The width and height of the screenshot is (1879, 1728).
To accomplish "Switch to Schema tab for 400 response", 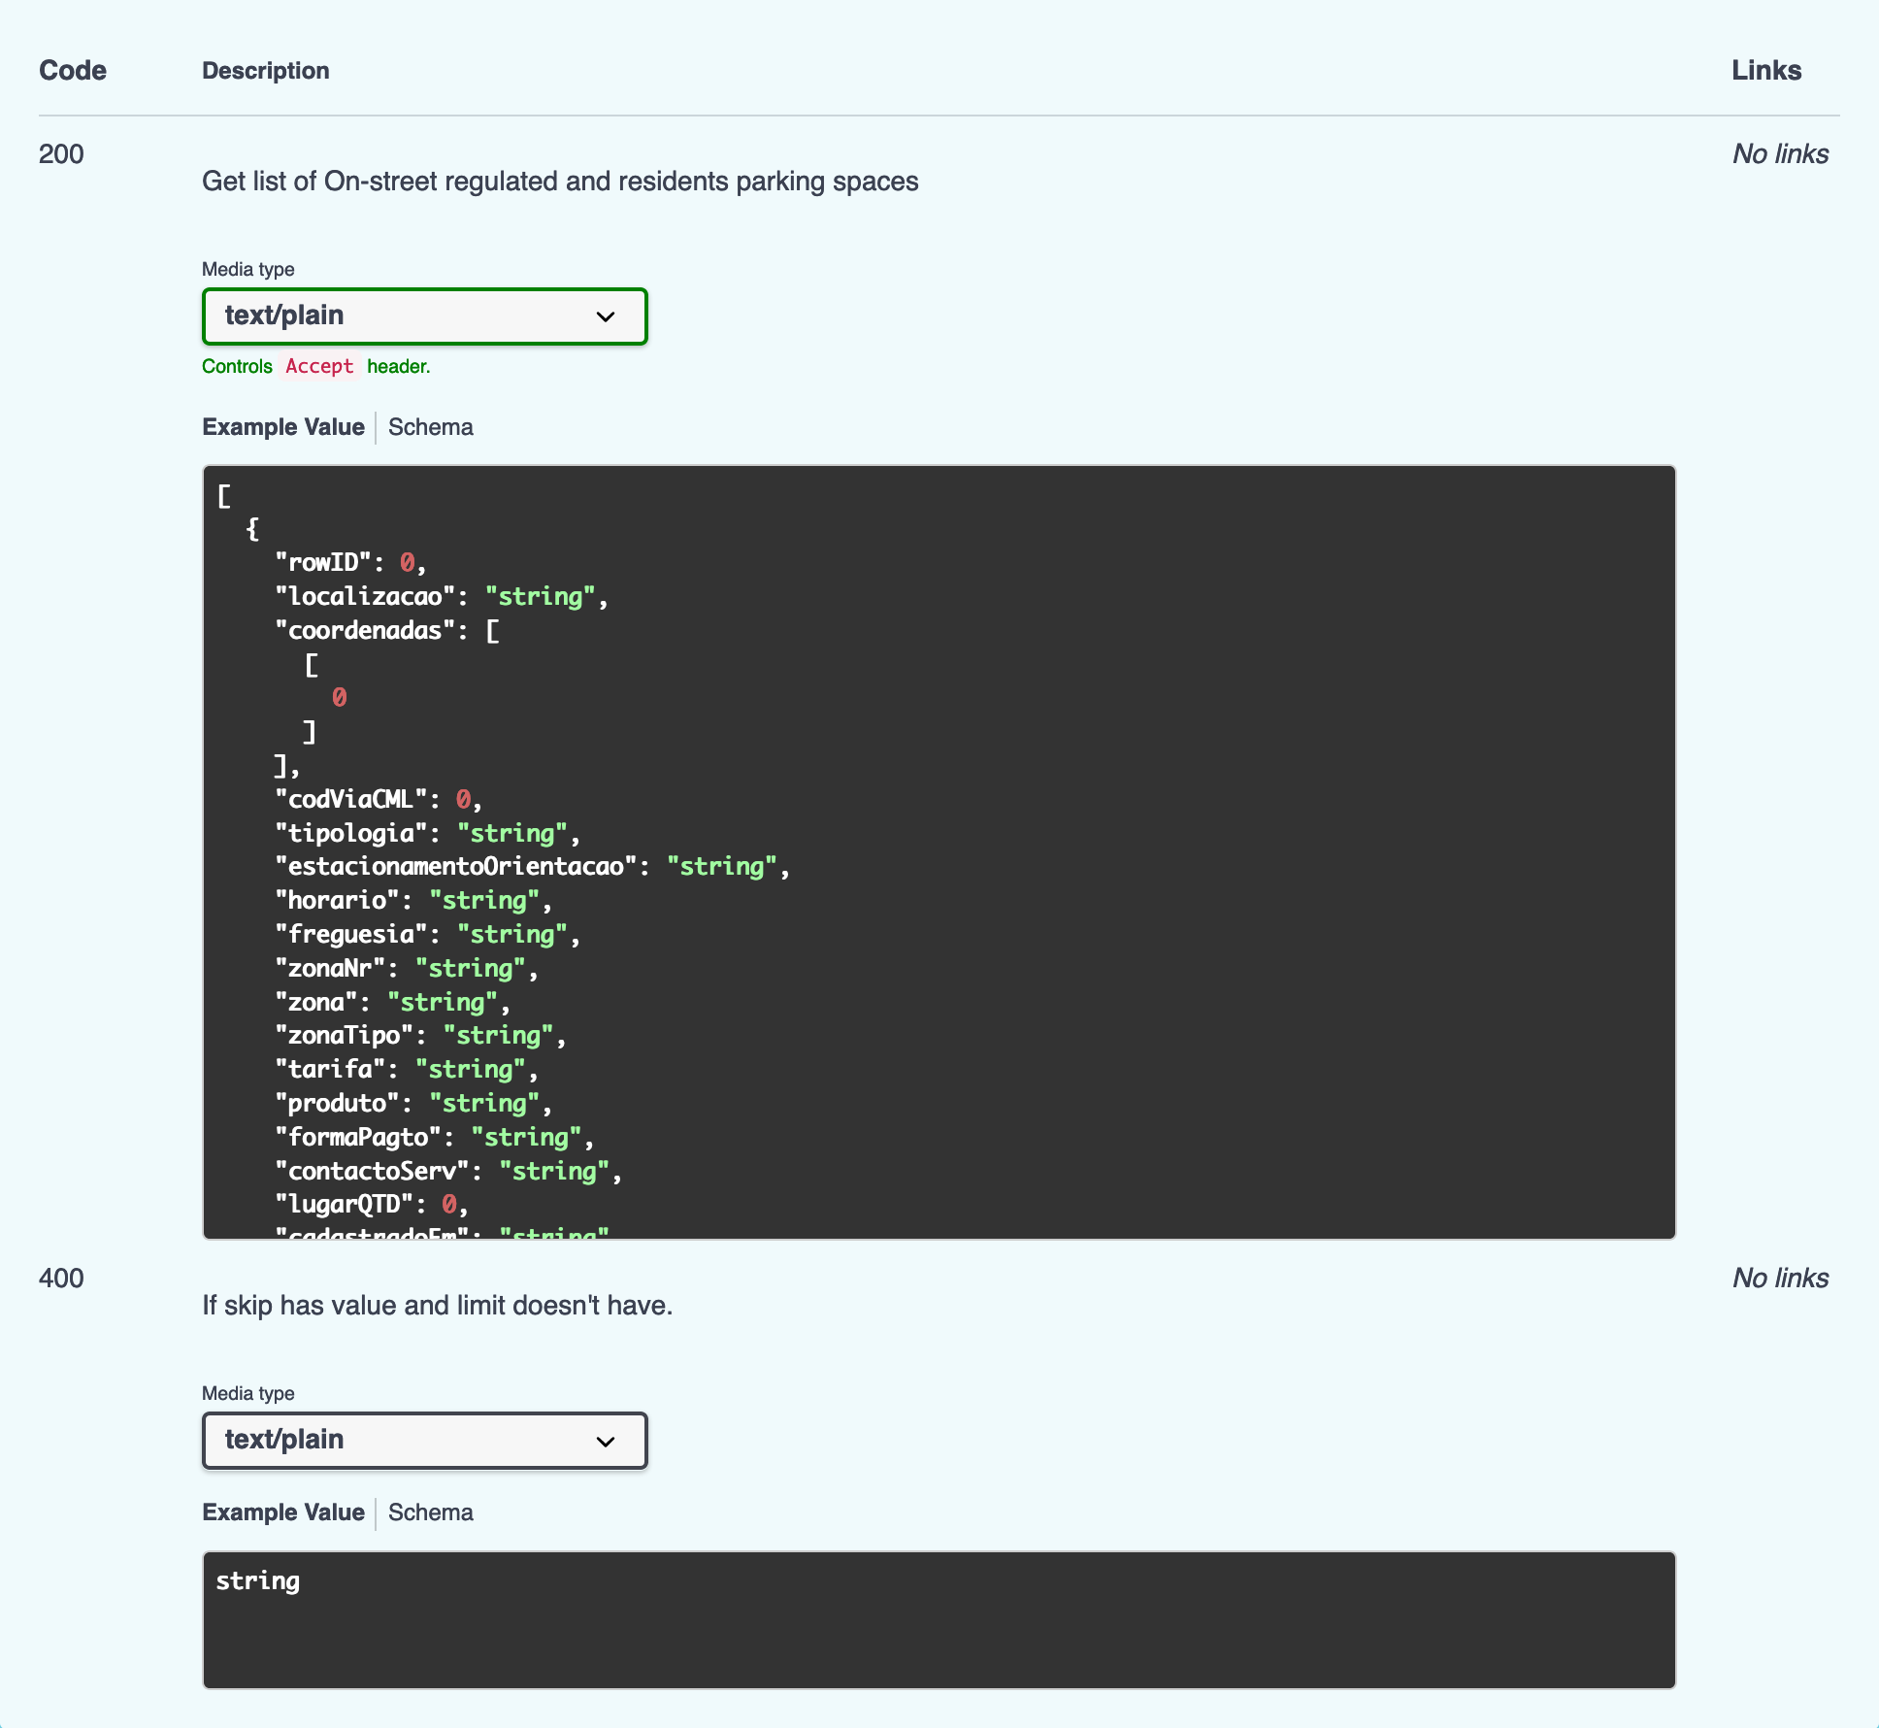I will pyautogui.click(x=431, y=1512).
